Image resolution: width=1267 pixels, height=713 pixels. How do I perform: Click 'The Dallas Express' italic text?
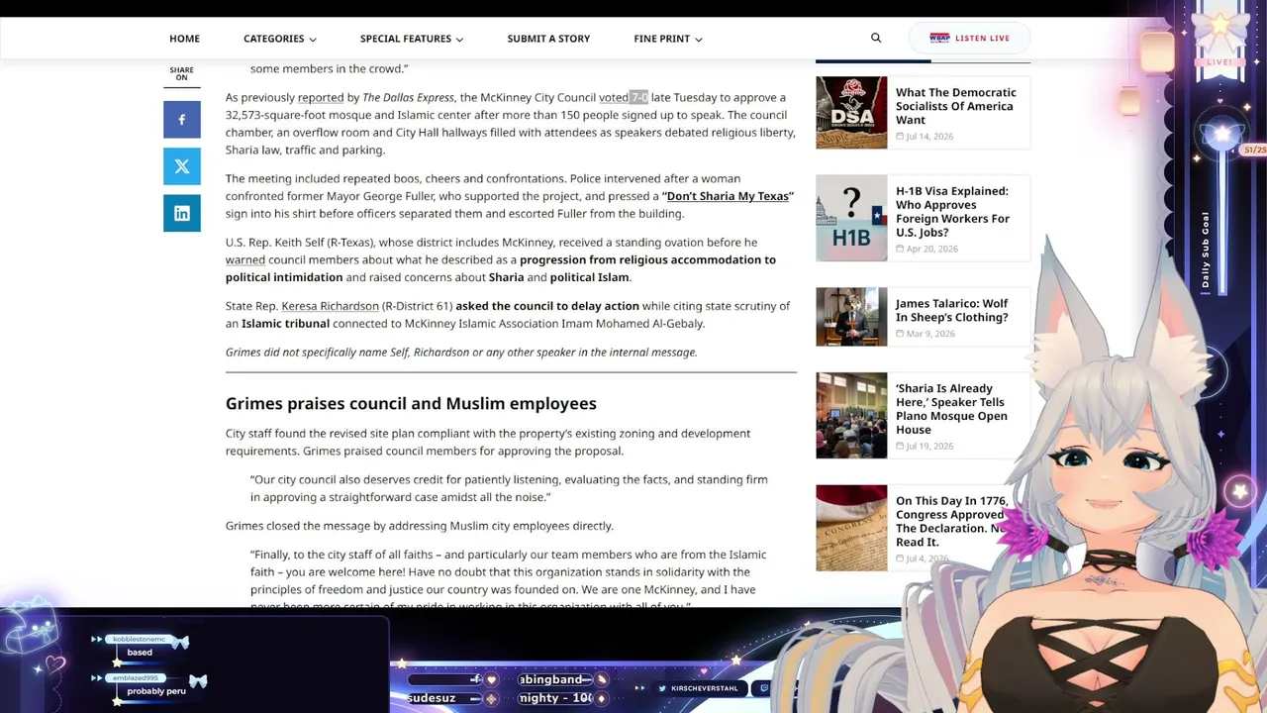tap(408, 97)
